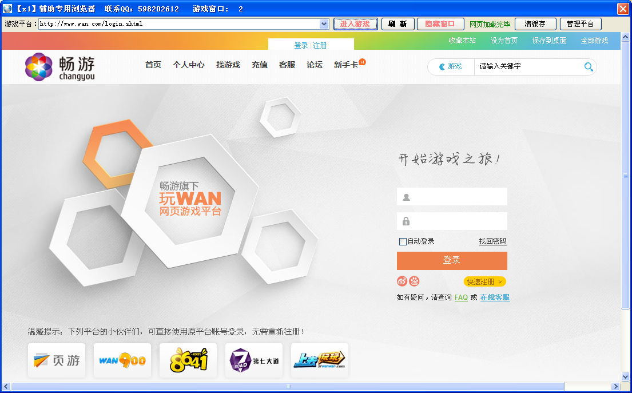Open the 客服 nav item
Screen dimensions: 632x393
click(x=287, y=65)
